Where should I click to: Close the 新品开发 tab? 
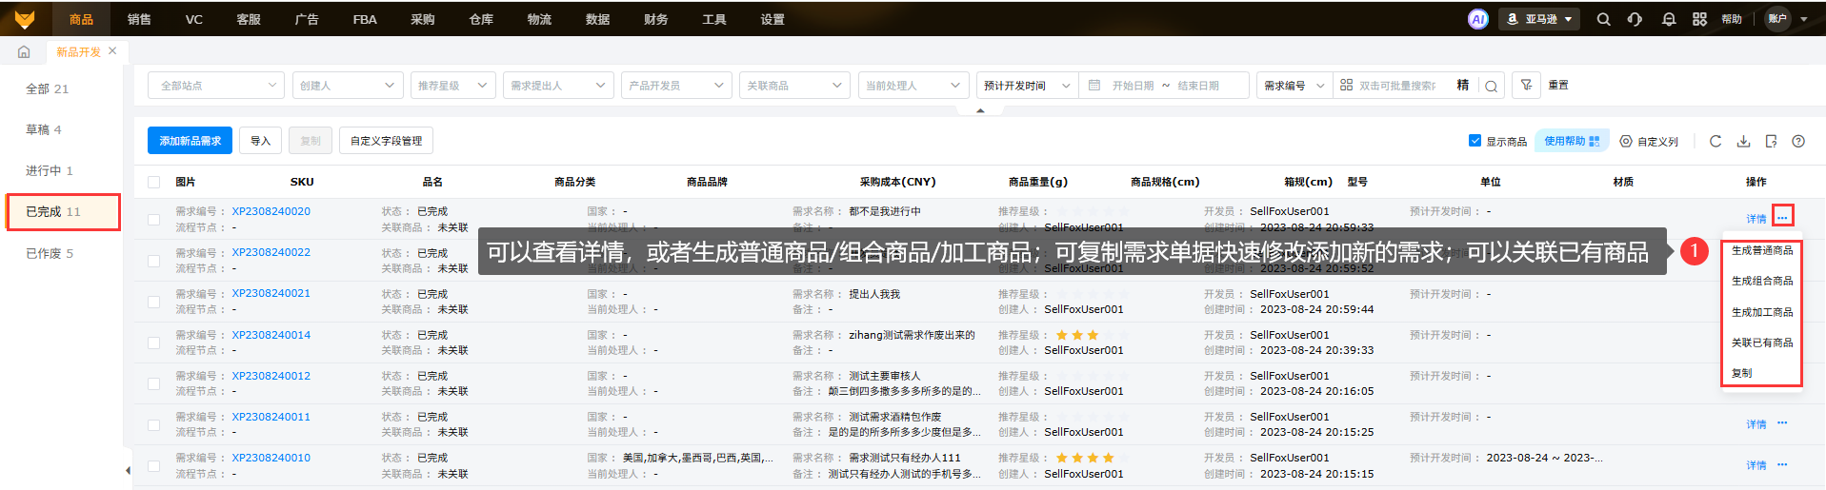pos(112,51)
